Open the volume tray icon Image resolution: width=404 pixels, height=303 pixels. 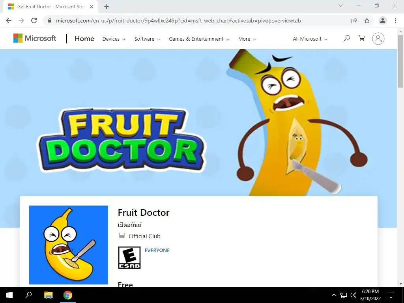point(353,295)
